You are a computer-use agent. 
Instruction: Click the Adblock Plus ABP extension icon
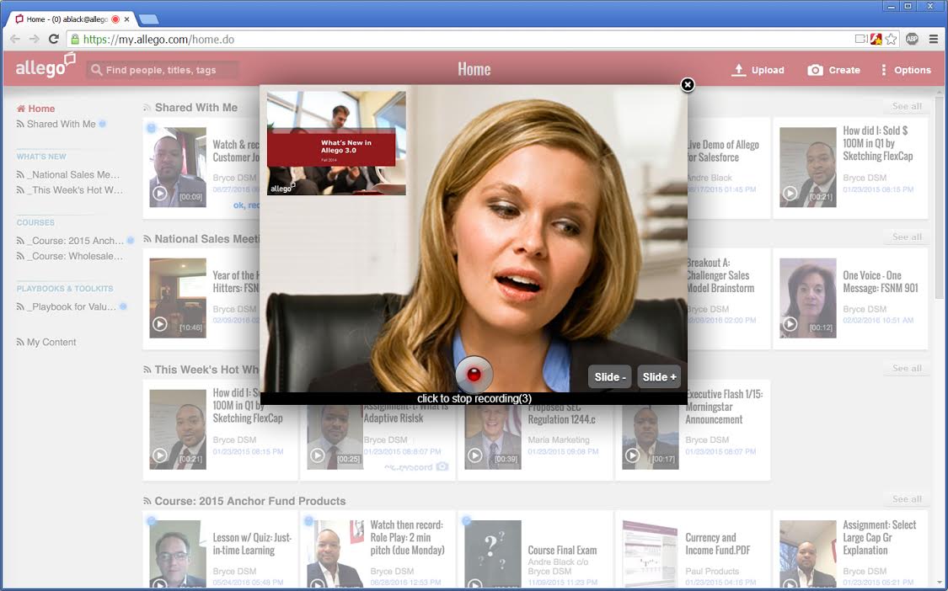pyautogui.click(x=913, y=40)
